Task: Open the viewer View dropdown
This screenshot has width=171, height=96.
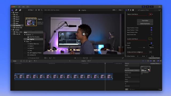Action: coord(121,10)
